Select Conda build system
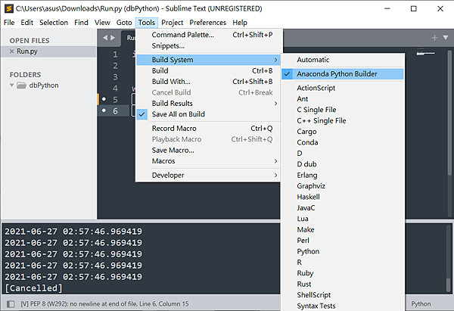The height and width of the screenshot is (311, 454). pos(343,142)
